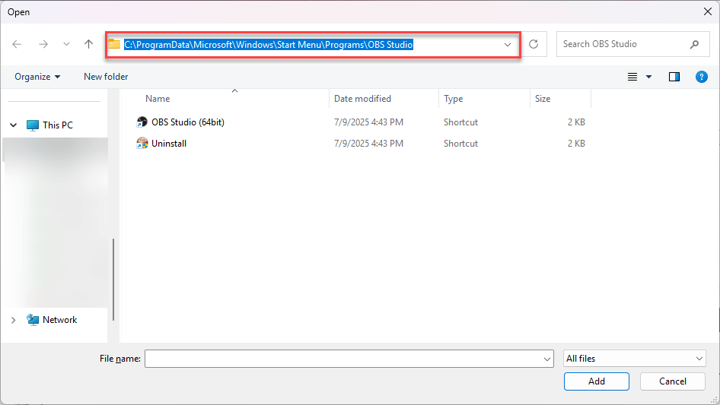Click the OBS Studio (64bit) date modified cell
This screenshot has width=720, height=405.
point(368,122)
